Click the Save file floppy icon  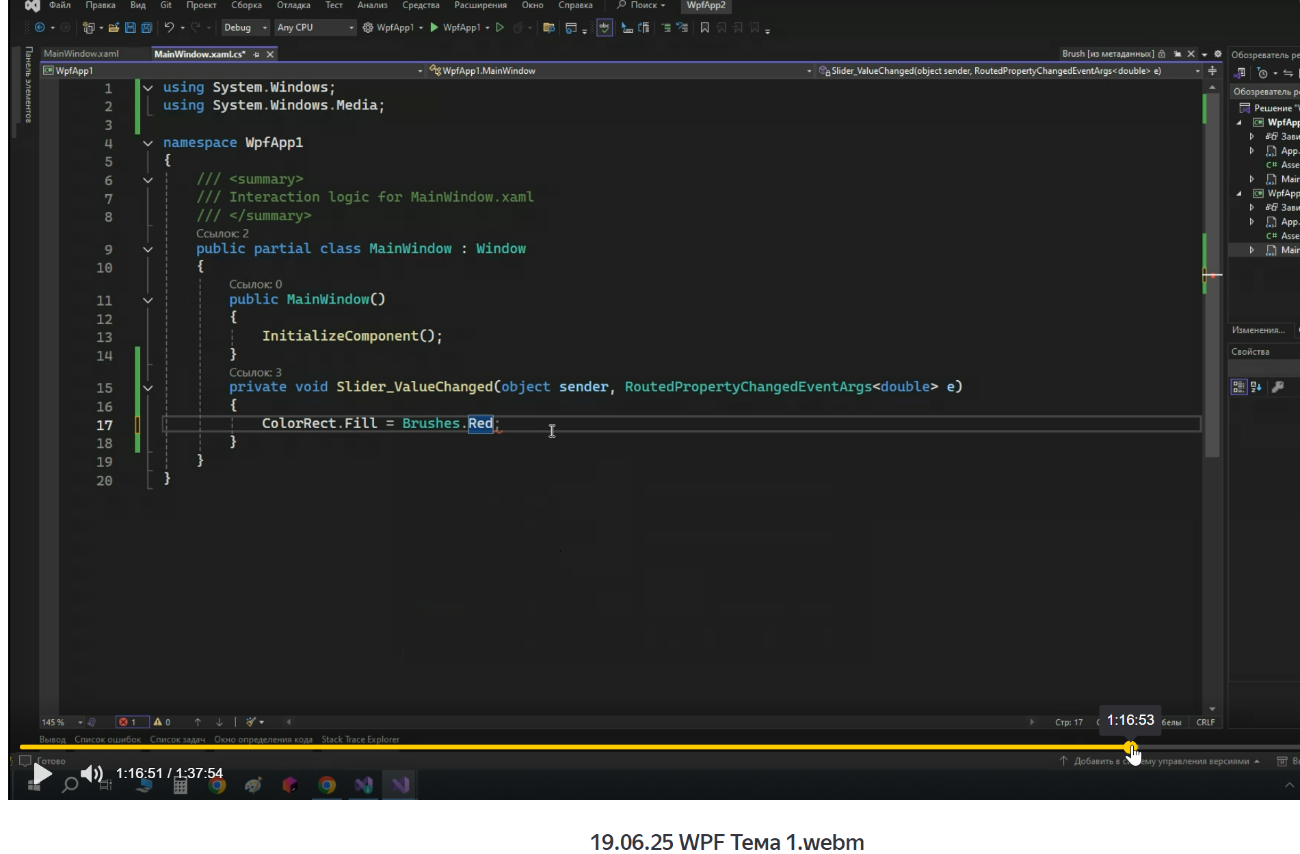[x=130, y=27]
